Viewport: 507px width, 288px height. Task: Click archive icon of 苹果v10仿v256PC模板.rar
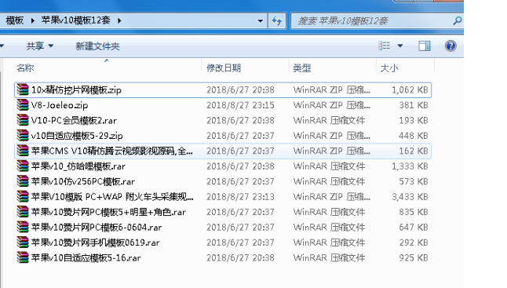(x=23, y=181)
